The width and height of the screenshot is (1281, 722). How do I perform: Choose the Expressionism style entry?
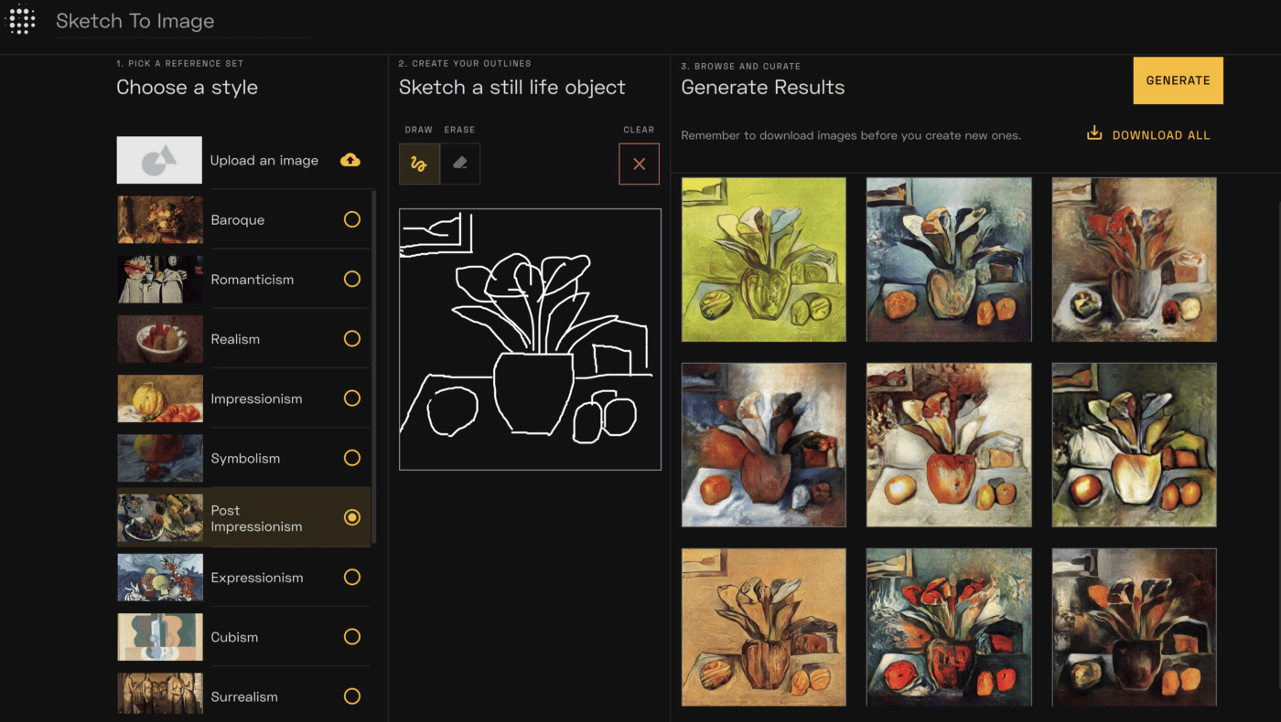coord(256,578)
